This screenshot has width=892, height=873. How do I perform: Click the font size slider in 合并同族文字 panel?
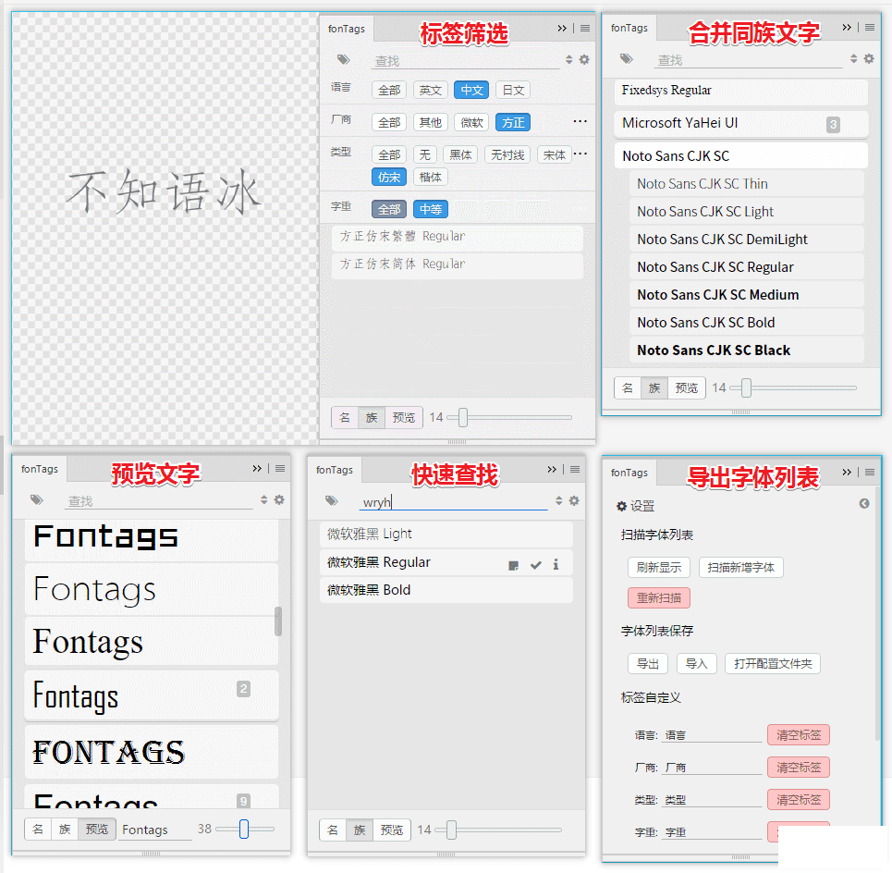coord(793,388)
